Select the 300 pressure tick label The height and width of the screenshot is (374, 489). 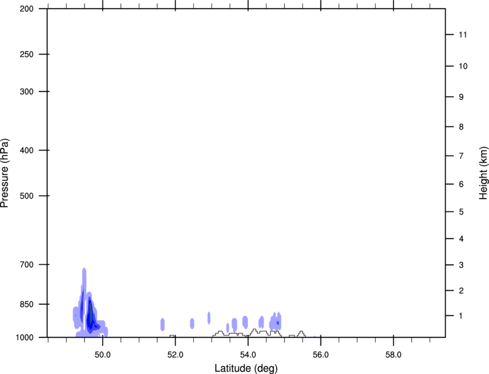coord(26,91)
